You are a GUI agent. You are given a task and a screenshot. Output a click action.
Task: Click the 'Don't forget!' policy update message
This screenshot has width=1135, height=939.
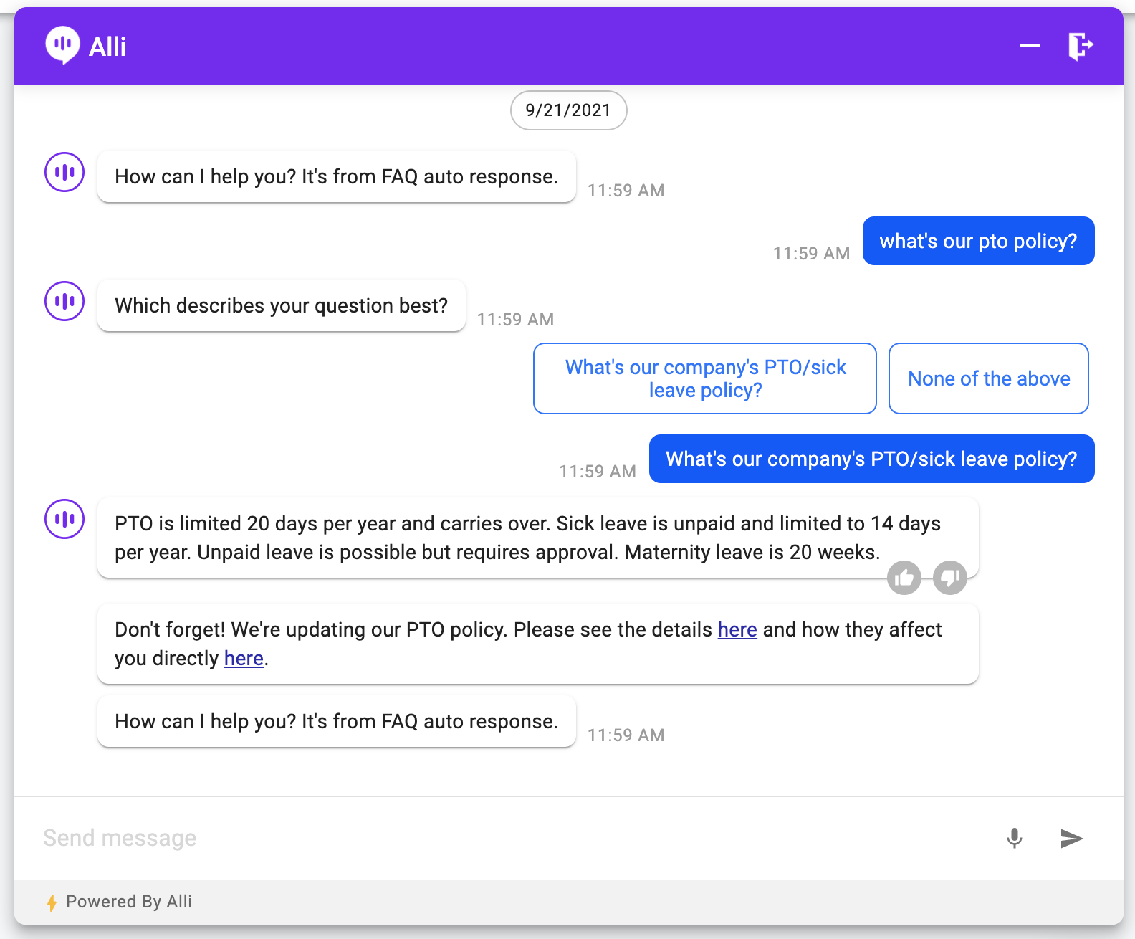tap(537, 644)
